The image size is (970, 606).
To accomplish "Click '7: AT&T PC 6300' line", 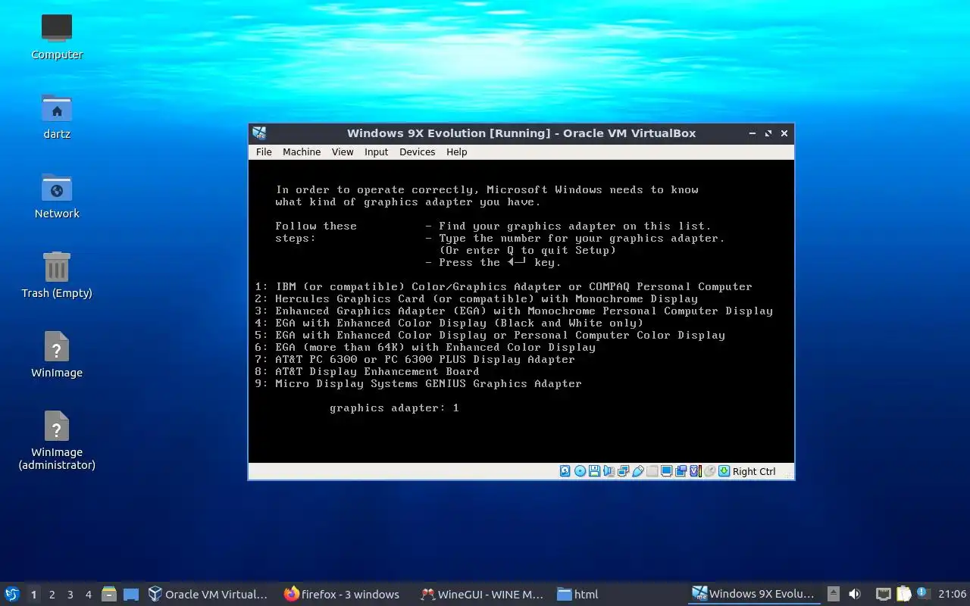I will pos(415,359).
